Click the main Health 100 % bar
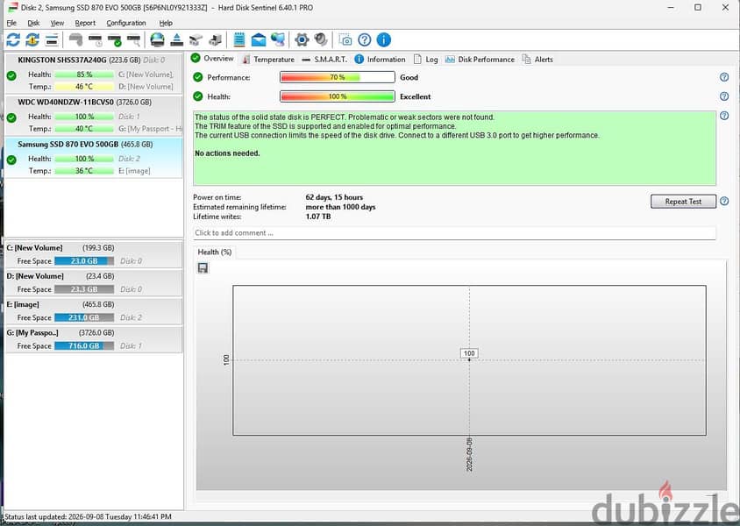 338,96
